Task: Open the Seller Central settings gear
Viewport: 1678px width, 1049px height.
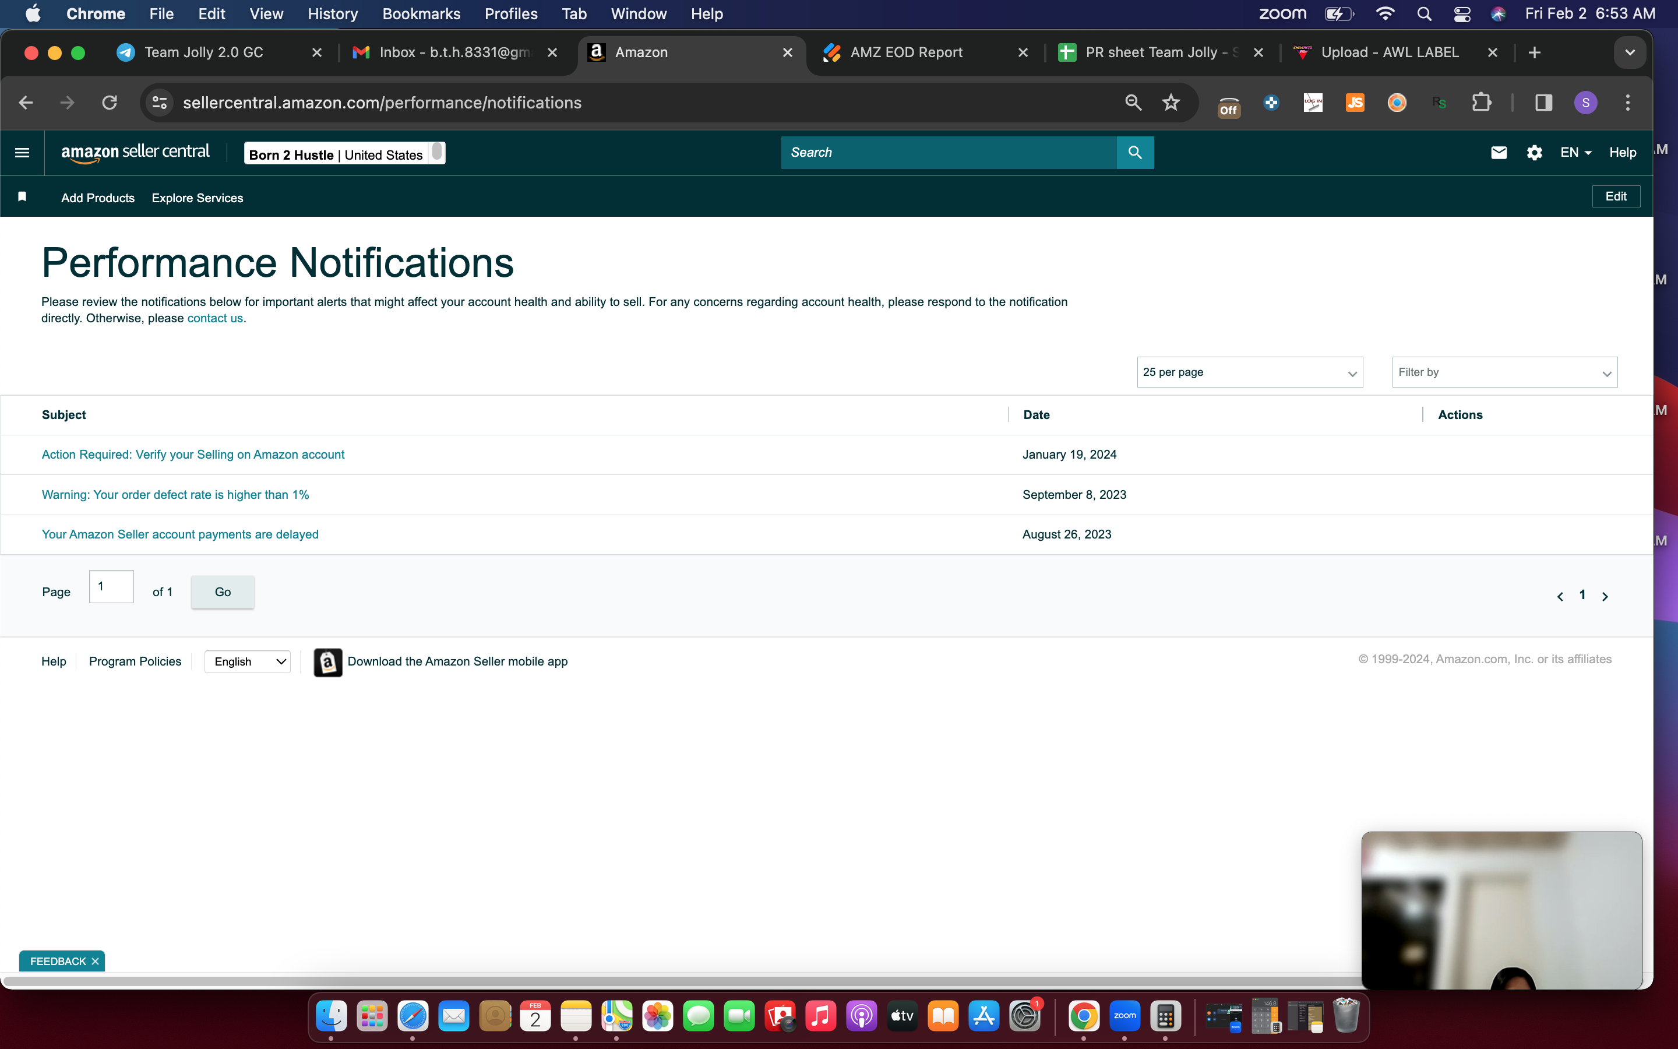Action: point(1535,153)
